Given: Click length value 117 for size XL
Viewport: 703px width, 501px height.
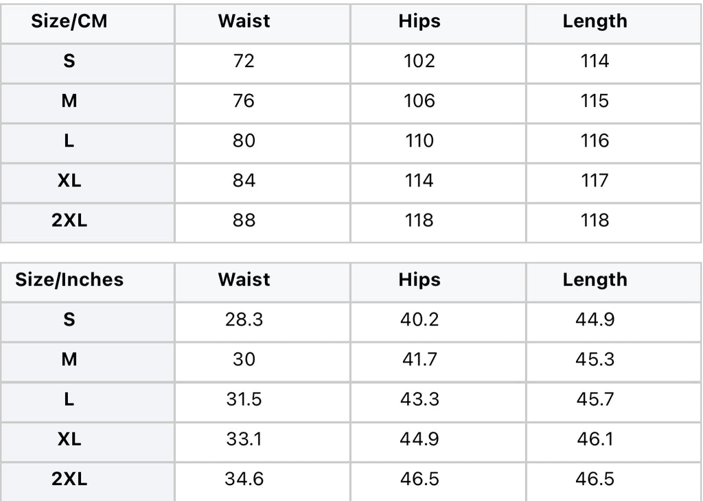Looking at the screenshot, I should (x=595, y=180).
